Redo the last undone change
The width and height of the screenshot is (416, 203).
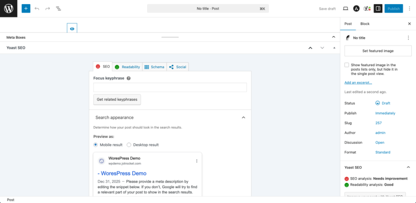click(x=48, y=8)
